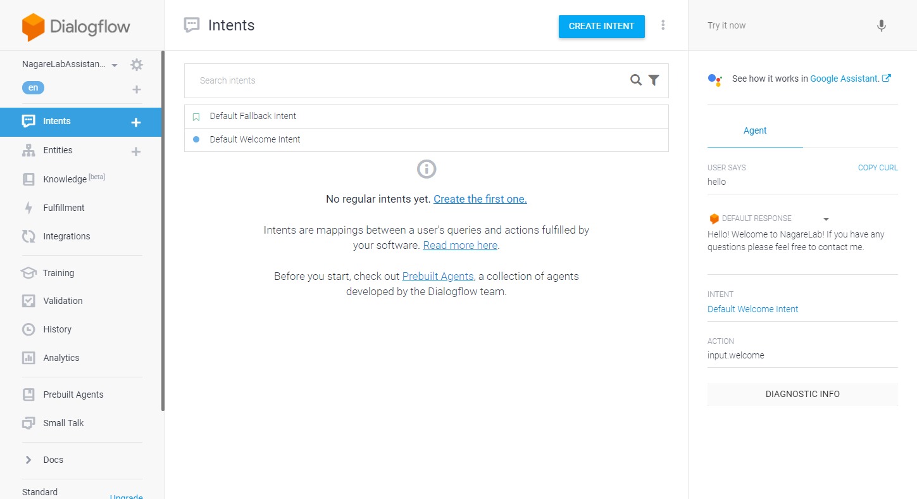
Task: Click the sidebar vertical scrollbar
Action: (x=163, y=231)
